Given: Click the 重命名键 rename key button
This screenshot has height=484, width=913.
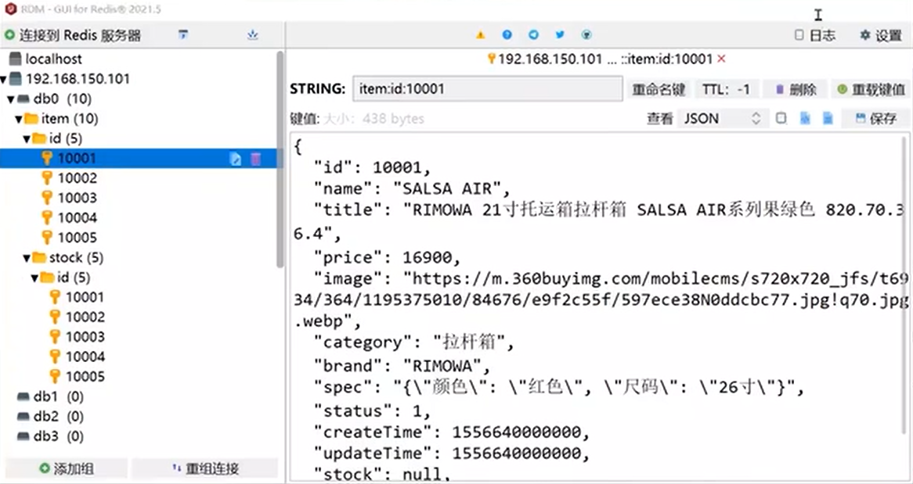Looking at the screenshot, I should click(659, 90).
